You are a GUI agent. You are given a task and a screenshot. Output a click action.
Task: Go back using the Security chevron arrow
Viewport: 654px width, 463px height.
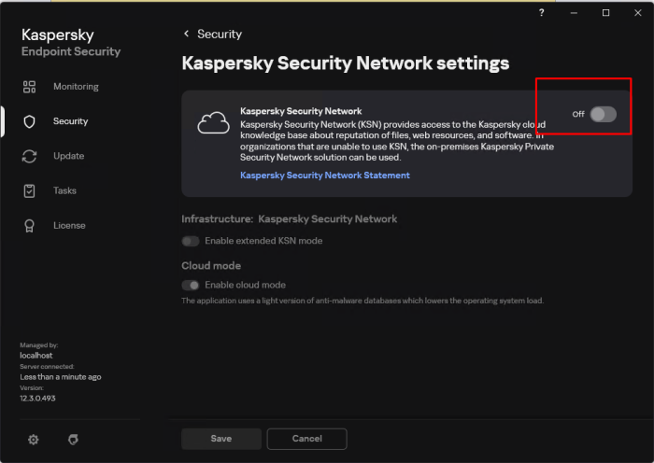[186, 34]
